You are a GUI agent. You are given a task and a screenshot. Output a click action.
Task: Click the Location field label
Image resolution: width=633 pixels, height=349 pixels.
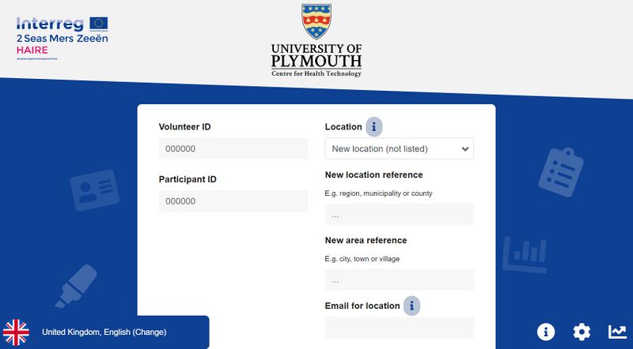[x=343, y=126]
